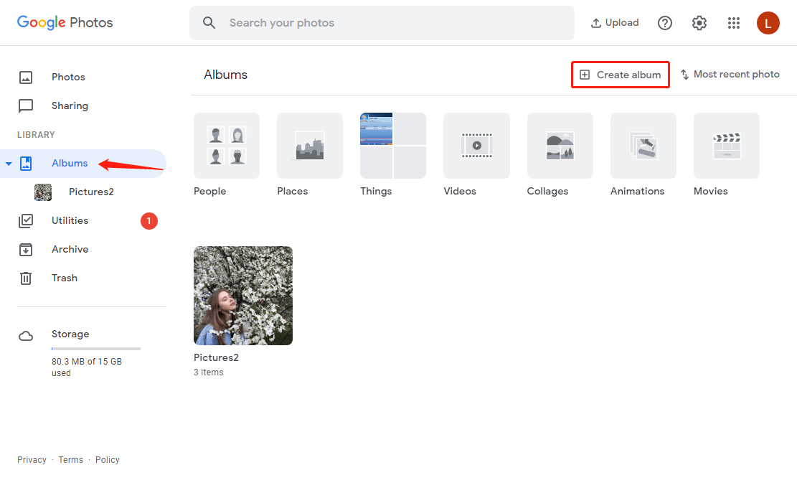Click the Create album button
The width and height of the screenshot is (797, 483).
click(621, 75)
